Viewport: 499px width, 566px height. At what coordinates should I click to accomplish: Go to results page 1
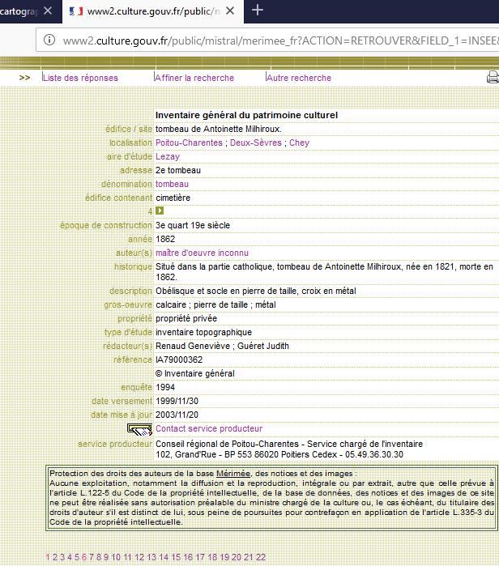[x=48, y=557]
